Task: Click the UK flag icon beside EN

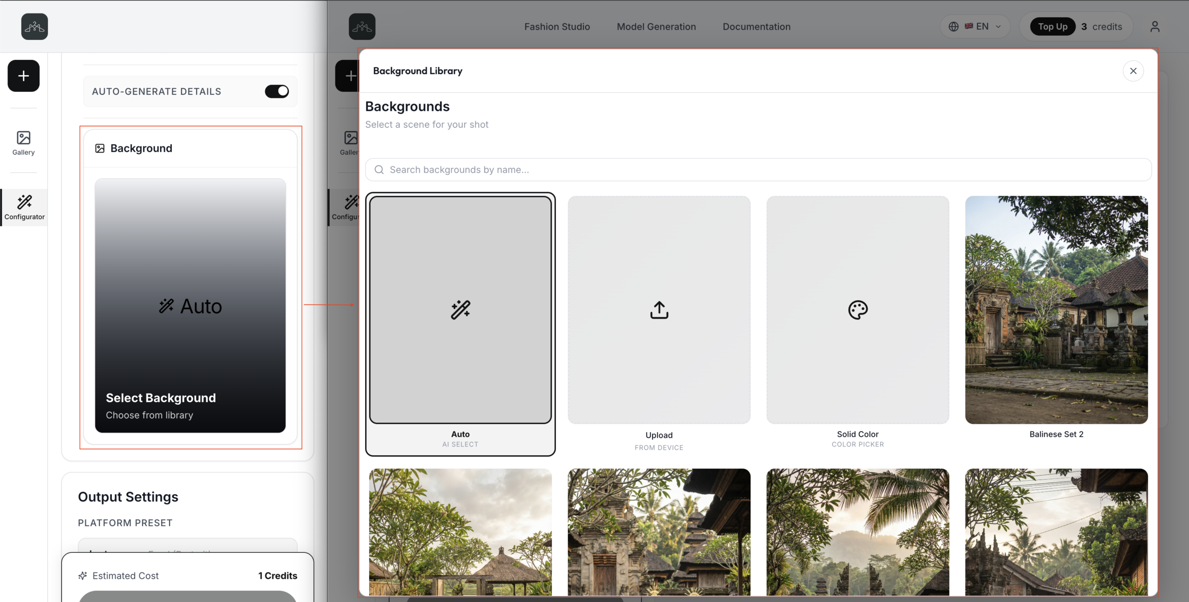Action: pos(969,26)
